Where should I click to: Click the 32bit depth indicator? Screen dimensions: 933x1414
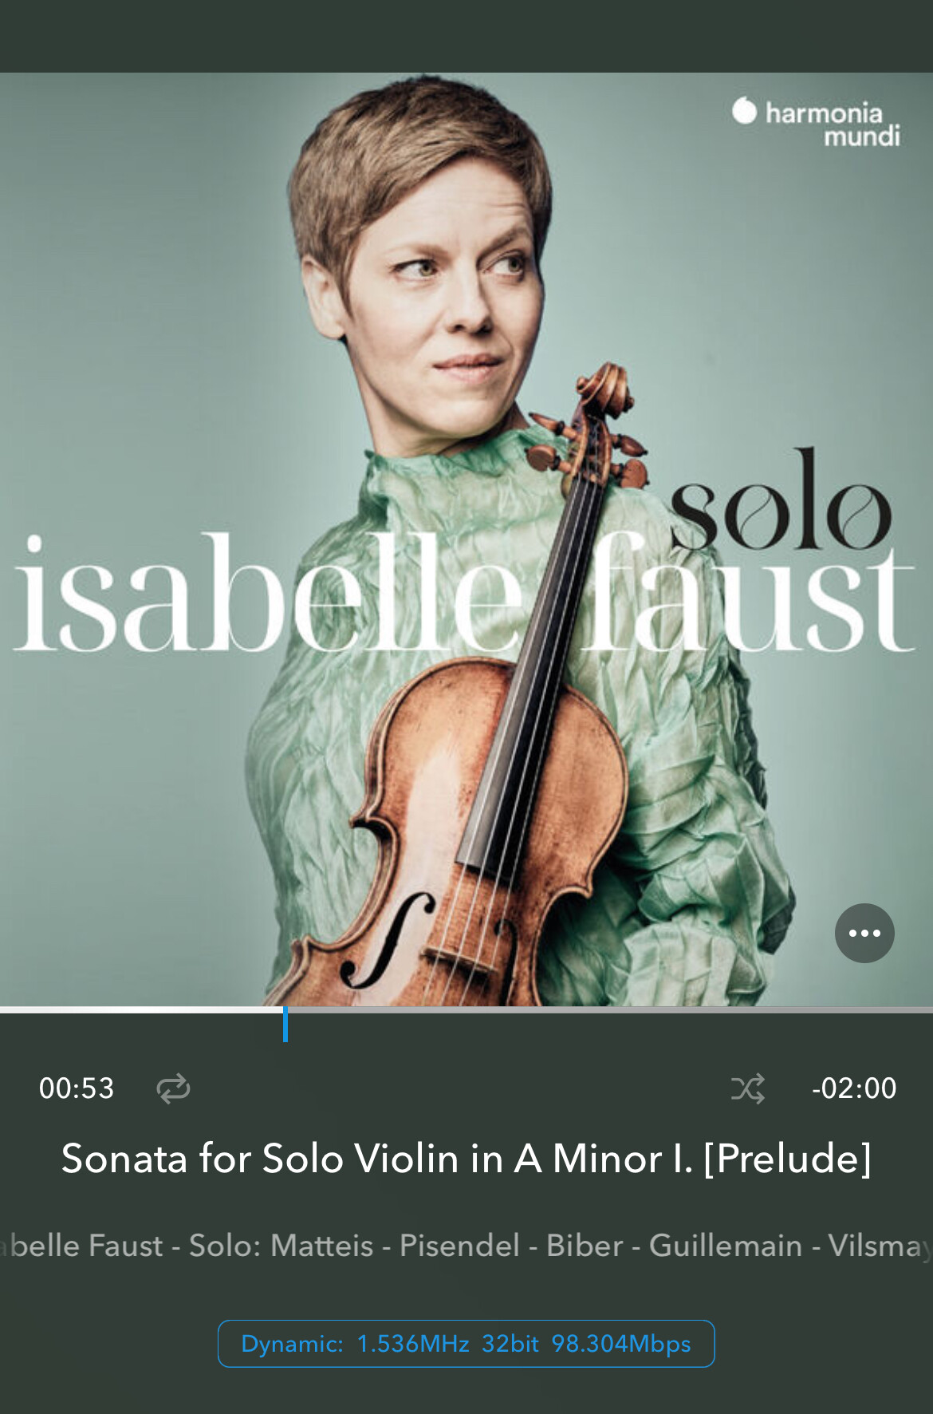point(510,1344)
